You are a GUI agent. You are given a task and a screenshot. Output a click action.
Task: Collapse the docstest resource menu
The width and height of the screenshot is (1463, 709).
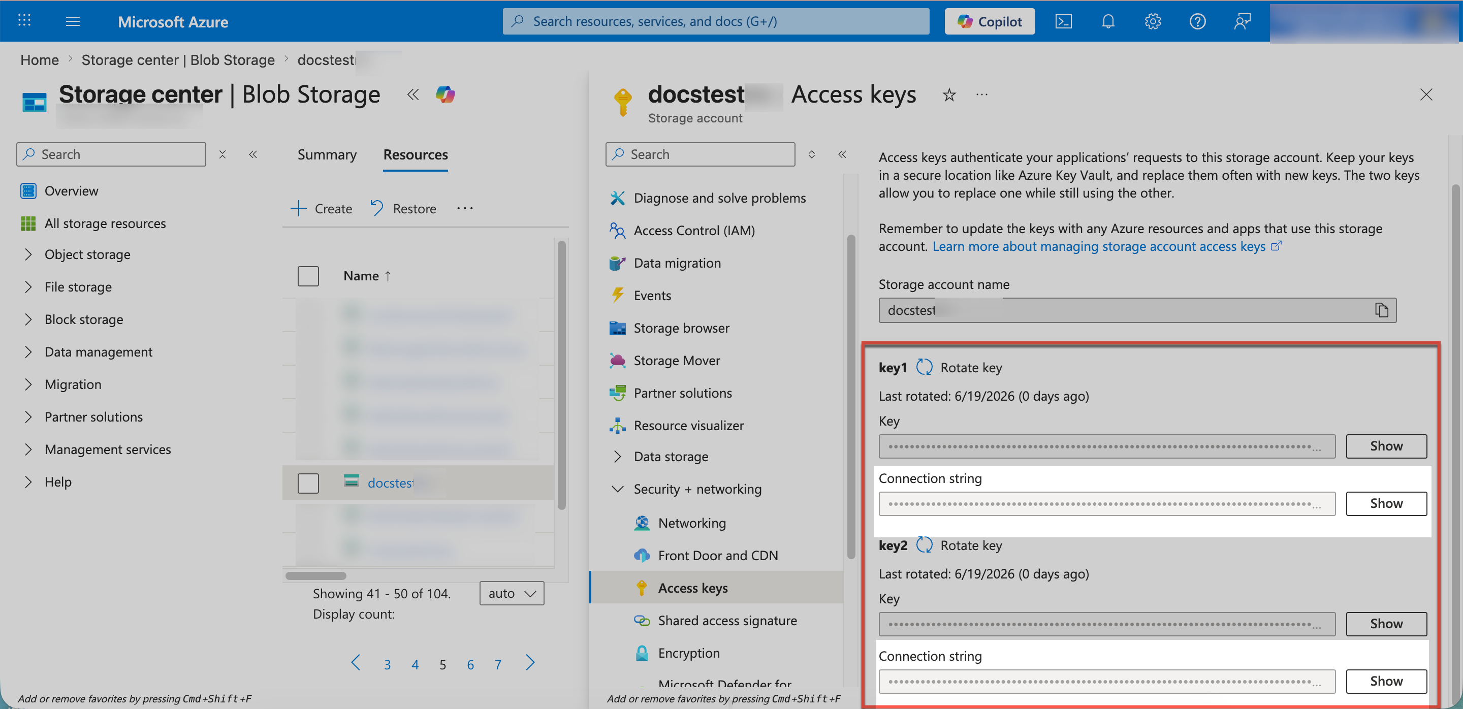pos(842,154)
